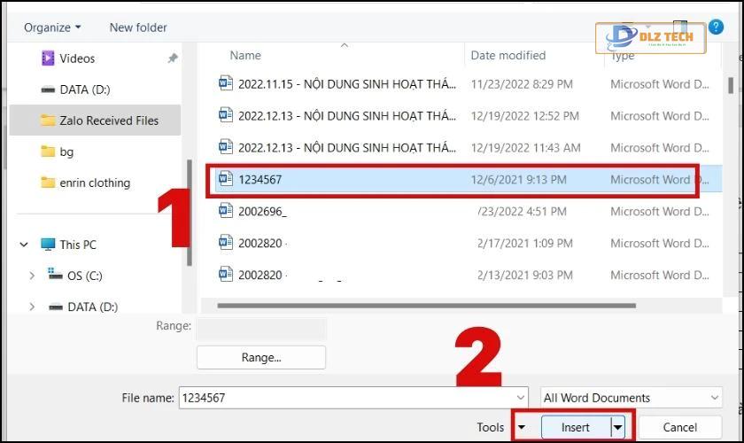Screen dimensions: 744x443
Task: Expand the DATA (D:) node under This PC
Action: click(x=32, y=307)
